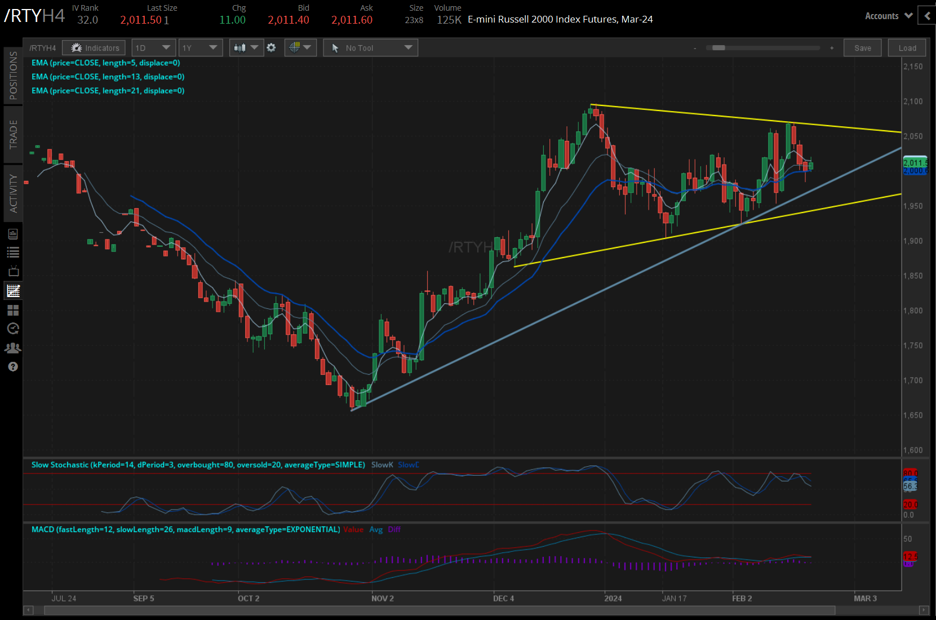This screenshot has height=620, width=936.
Task: Select the active Charts icon in the sidebar
Action: 13,290
